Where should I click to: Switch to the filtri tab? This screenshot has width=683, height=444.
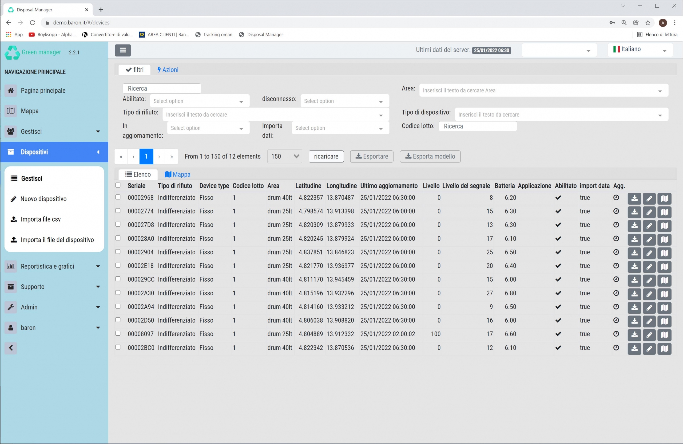click(x=134, y=70)
